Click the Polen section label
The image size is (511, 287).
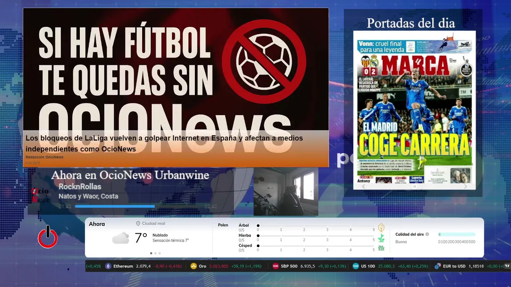click(x=223, y=225)
